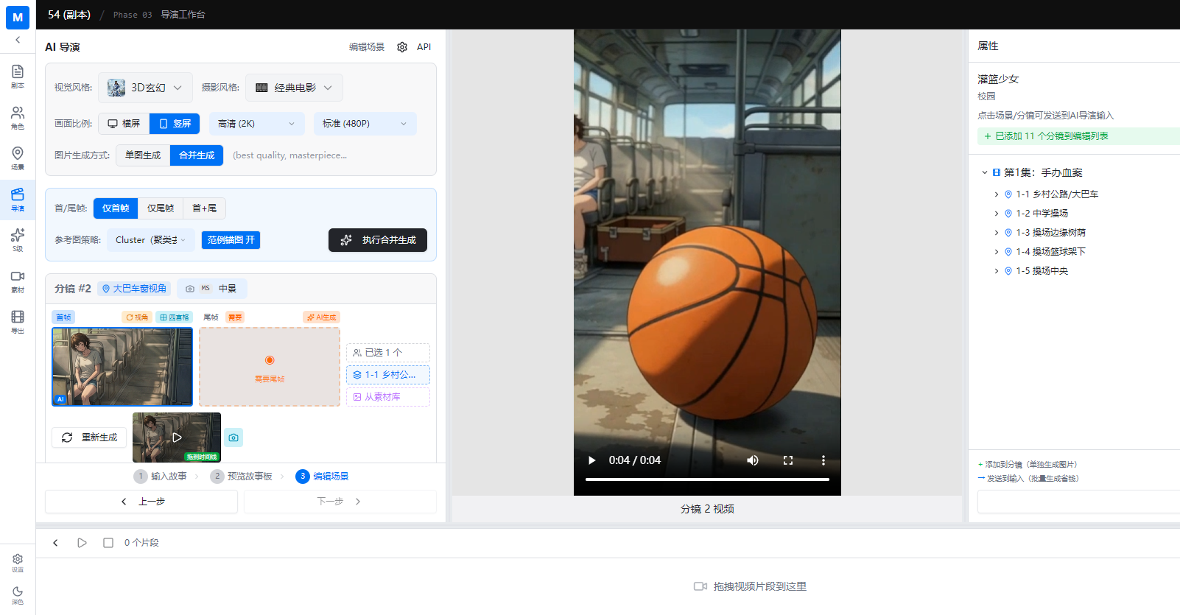Screen dimensions: 1180x615
Task: Open the 3D玄幻 visual style dropdown
Action: pos(146,88)
